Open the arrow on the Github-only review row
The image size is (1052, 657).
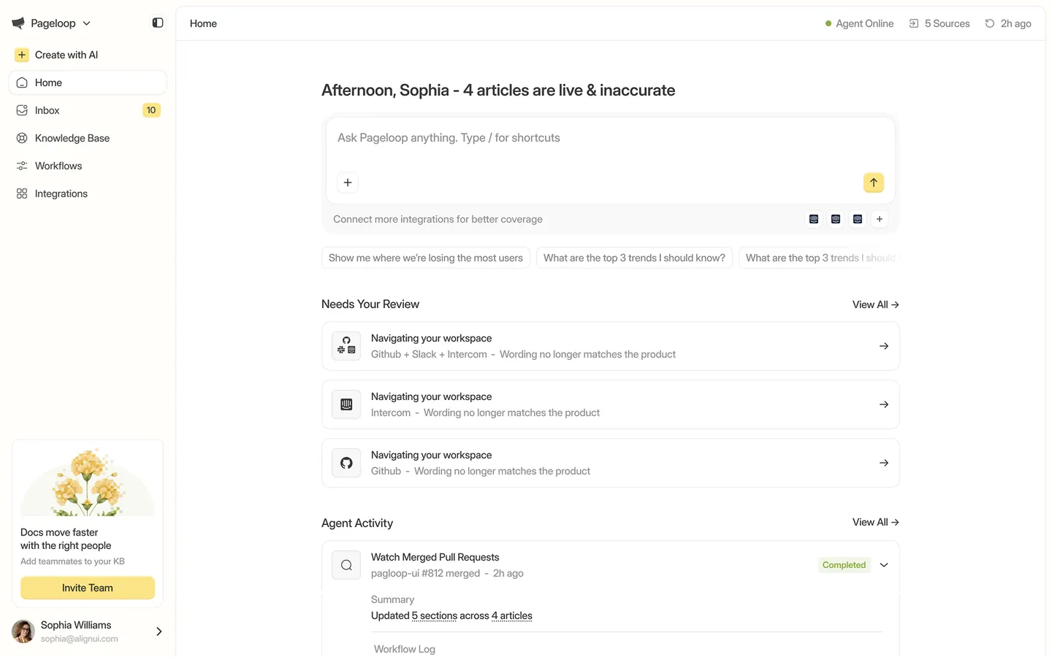(x=884, y=463)
